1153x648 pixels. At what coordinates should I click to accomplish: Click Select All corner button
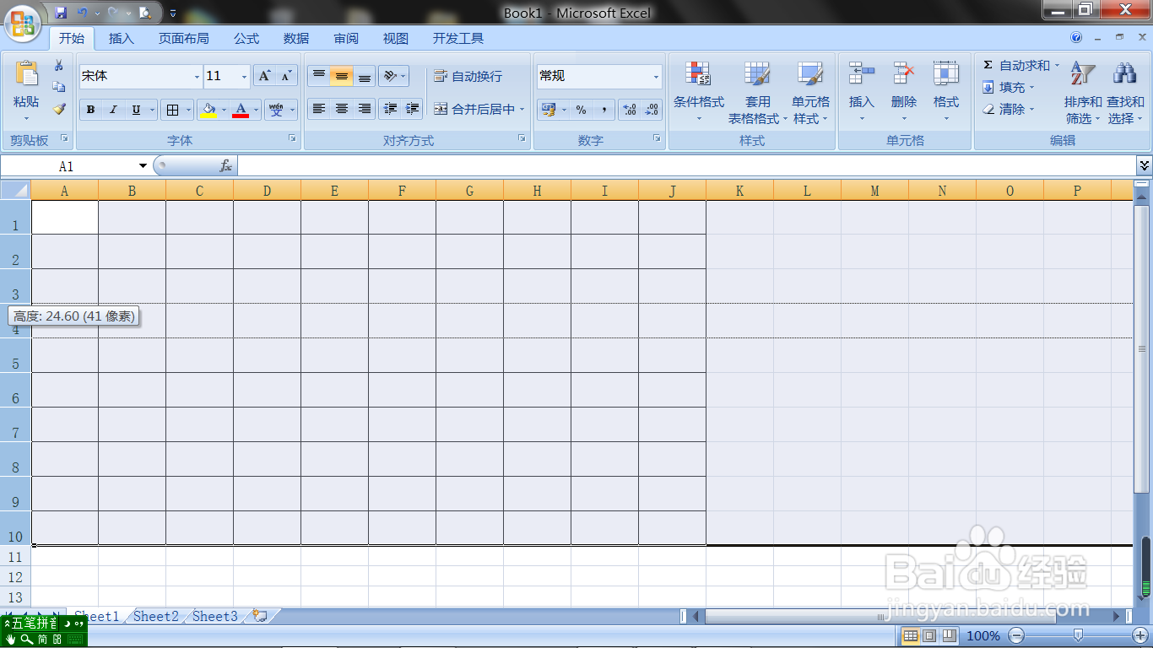click(15, 190)
